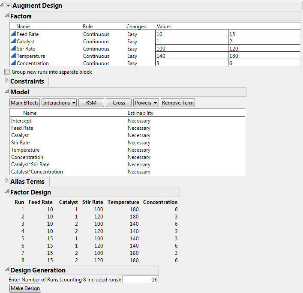The image size is (303, 293).
Task: Click the Feed Rate low value cell
Action: coord(191,34)
